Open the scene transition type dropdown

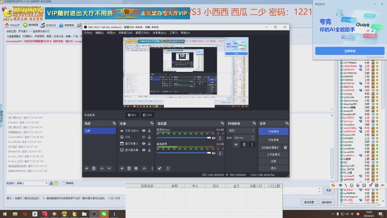(241, 130)
